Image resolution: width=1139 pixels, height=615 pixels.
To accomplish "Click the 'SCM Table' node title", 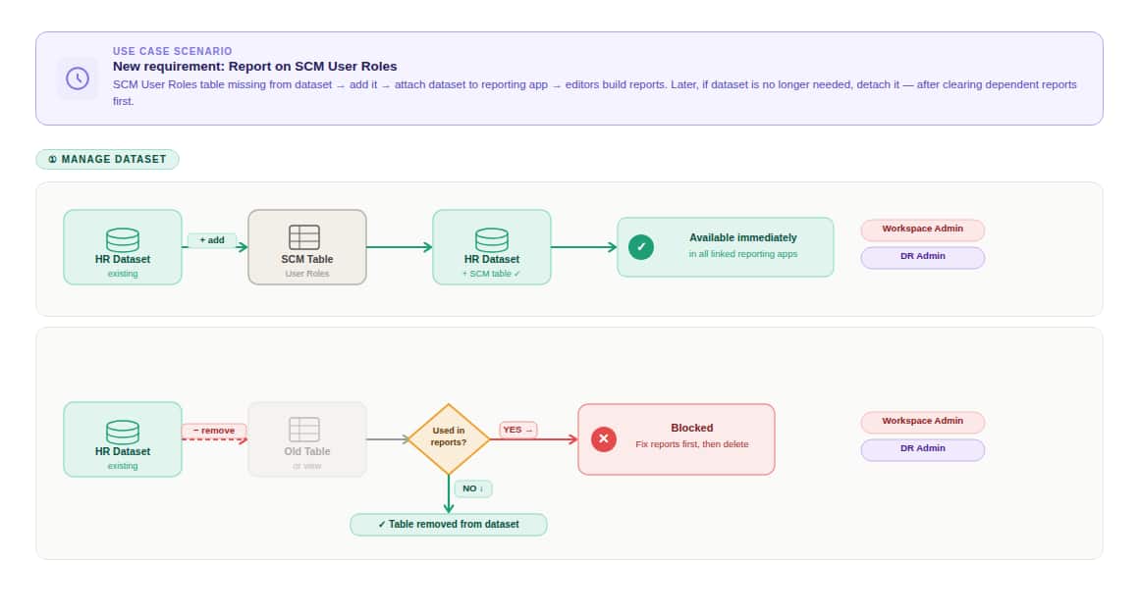I will [x=306, y=259].
